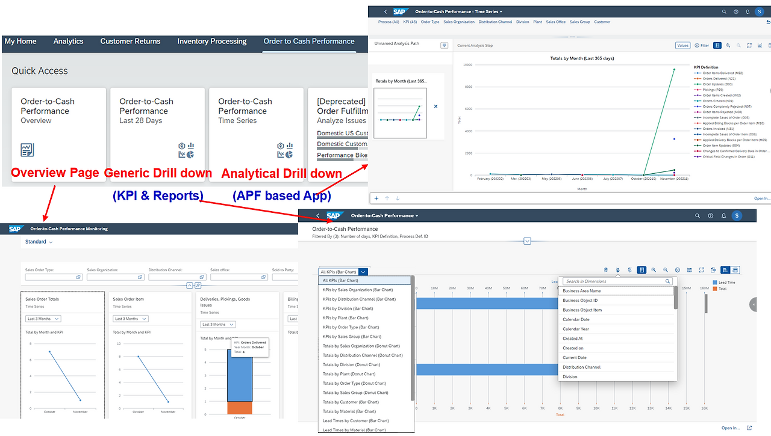771x436 pixels.
Task: Toggle the Values button on time series chart
Action: 682,45
